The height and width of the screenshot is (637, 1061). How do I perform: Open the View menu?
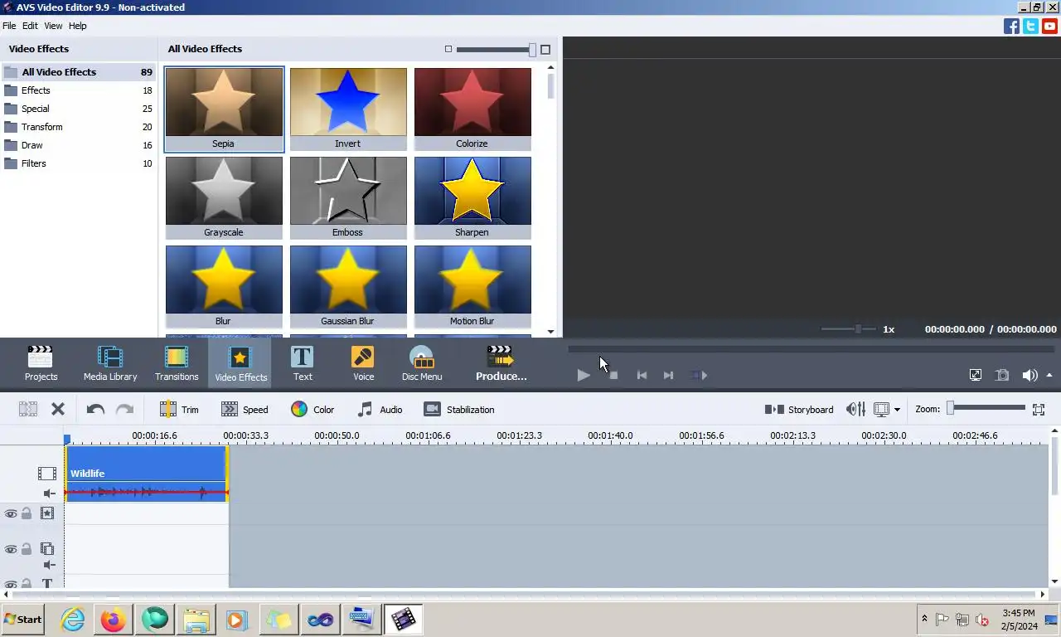[53, 26]
